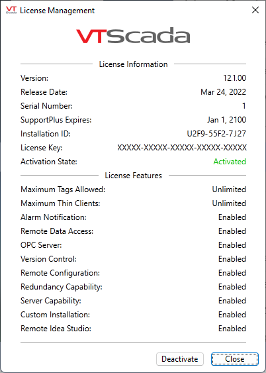Click the SupportPlus Expires date Jan 1, 2100
266x373 pixels.
(x=226, y=120)
